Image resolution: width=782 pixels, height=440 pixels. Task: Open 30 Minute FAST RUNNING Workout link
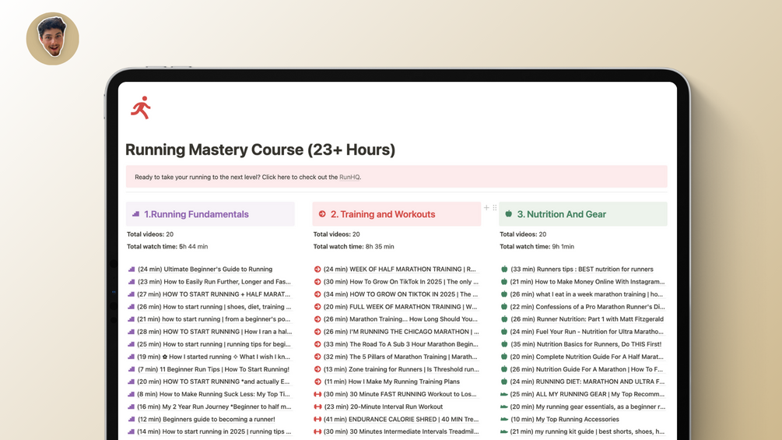point(400,394)
